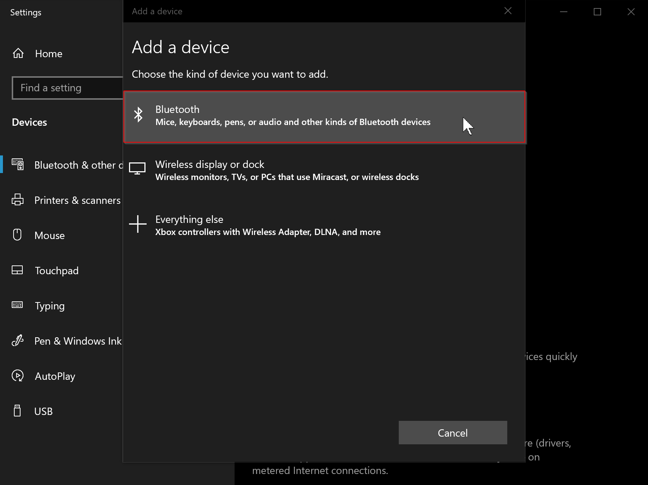Close the Settings window
648x485 pixels.
click(631, 12)
